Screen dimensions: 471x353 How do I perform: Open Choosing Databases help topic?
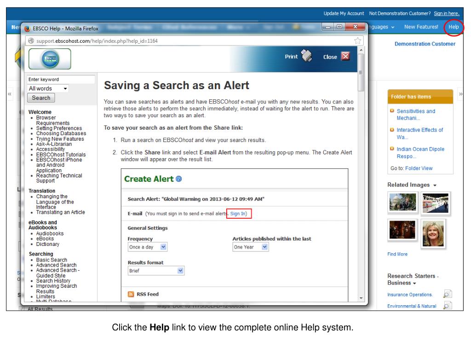pos(61,133)
